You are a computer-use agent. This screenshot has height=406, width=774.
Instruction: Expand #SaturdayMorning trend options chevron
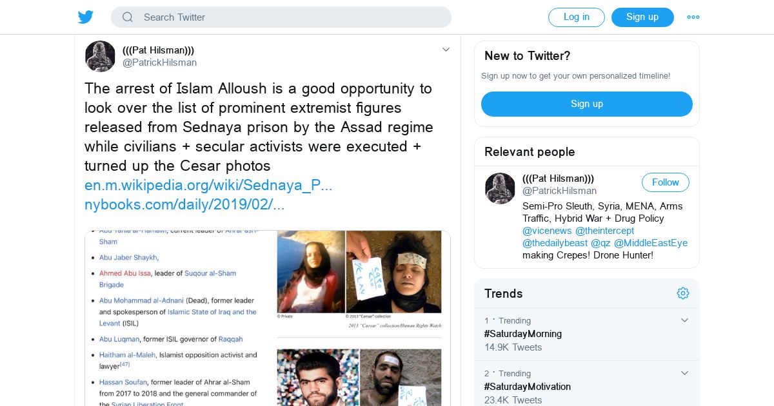[x=685, y=320]
